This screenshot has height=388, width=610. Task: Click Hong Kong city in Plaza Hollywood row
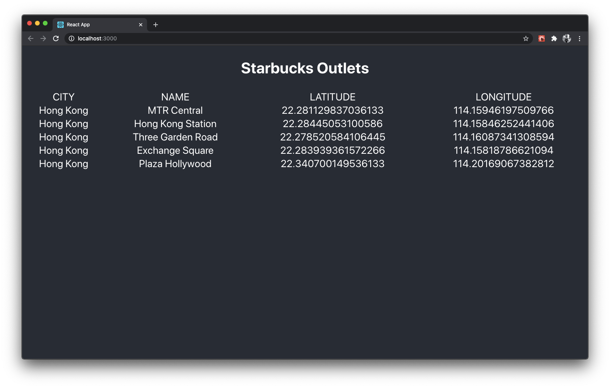click(64, 164)
